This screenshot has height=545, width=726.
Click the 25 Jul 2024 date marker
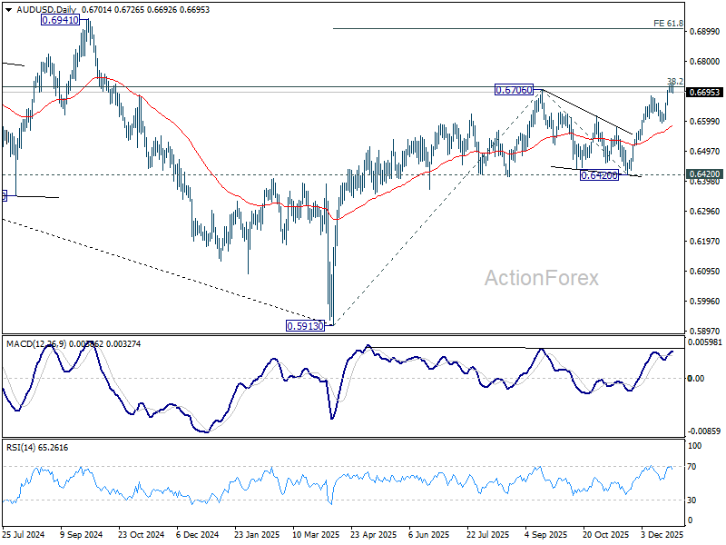pyautogui.click(x=24, y=534)
